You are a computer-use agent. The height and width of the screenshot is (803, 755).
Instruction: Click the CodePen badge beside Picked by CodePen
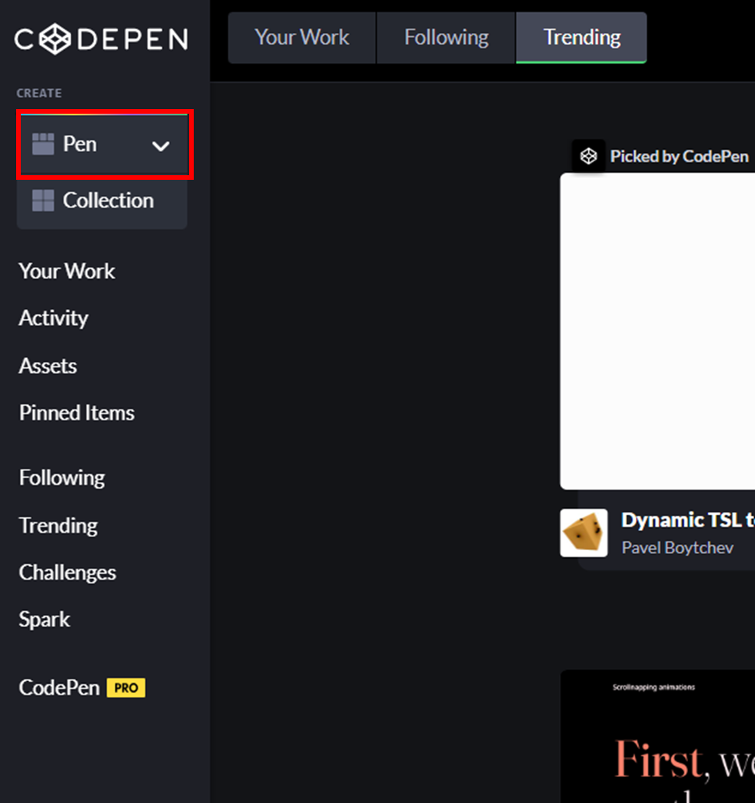[x=588, y=156]
